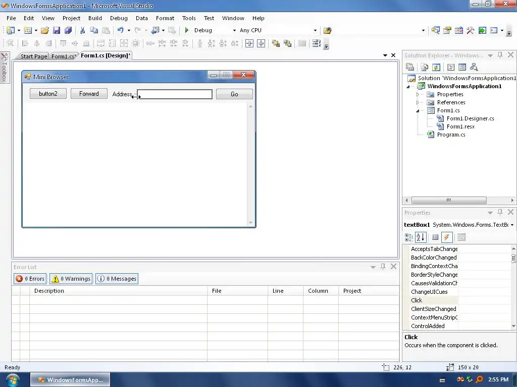Click the Tab Order layout icon
Screen dimensions: 517x387
(317, 43)
